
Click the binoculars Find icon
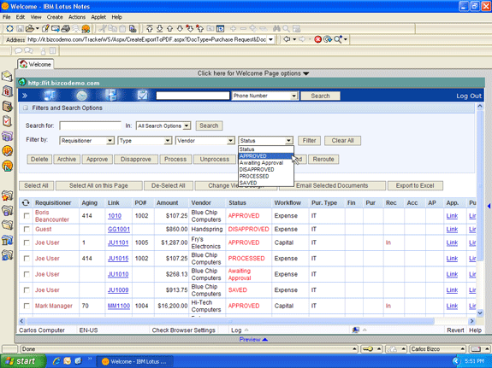point(276,29)
